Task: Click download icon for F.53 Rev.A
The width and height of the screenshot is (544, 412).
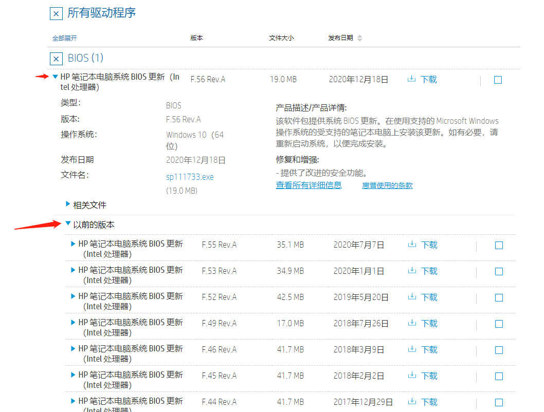Action: click(412, 271)
